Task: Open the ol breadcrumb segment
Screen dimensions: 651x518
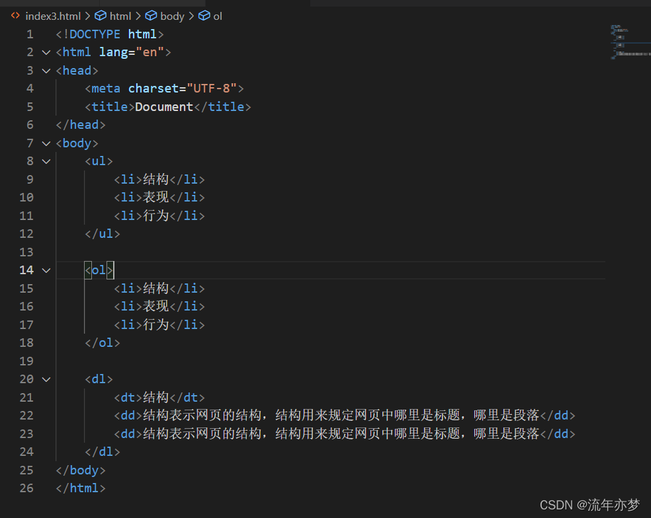Action: (x=218, y=16)
